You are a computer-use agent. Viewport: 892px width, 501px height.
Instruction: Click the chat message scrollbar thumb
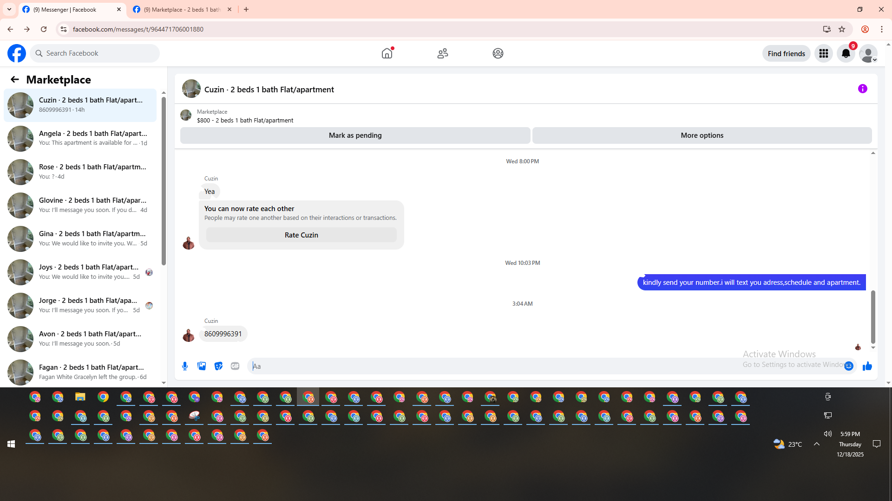point(873,317)
